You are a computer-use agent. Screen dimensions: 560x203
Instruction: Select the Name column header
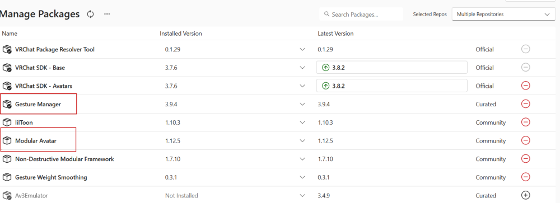point(10,34)
